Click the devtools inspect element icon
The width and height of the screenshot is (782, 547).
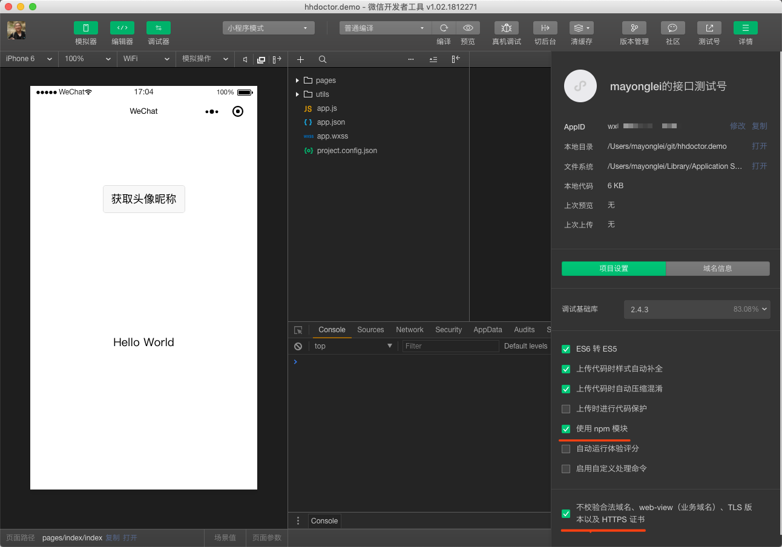click(x=298, y=330)
